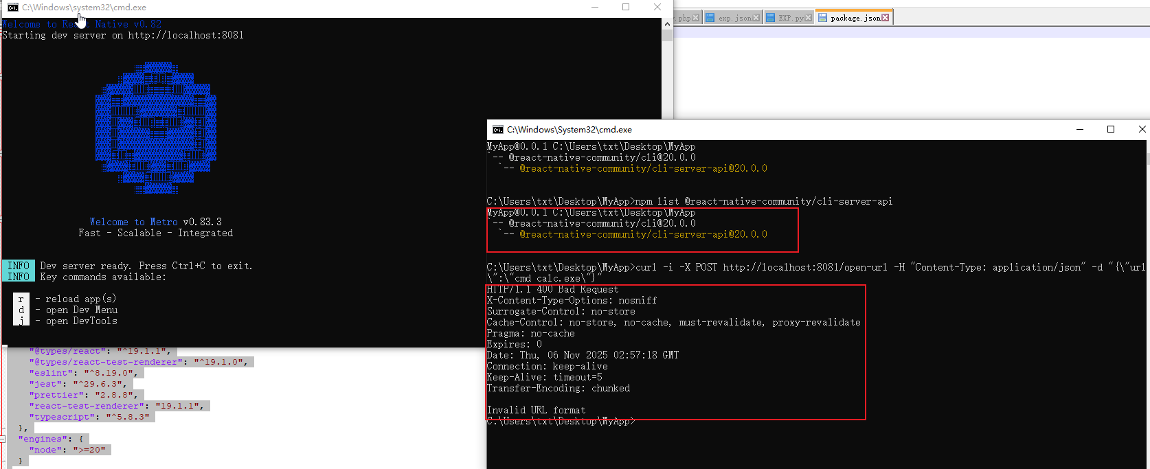This screenshot has width=1150, height=469.
Task: Close the EXP.py tab with its X
Action: pyautogui.click(x=809, y=18)
